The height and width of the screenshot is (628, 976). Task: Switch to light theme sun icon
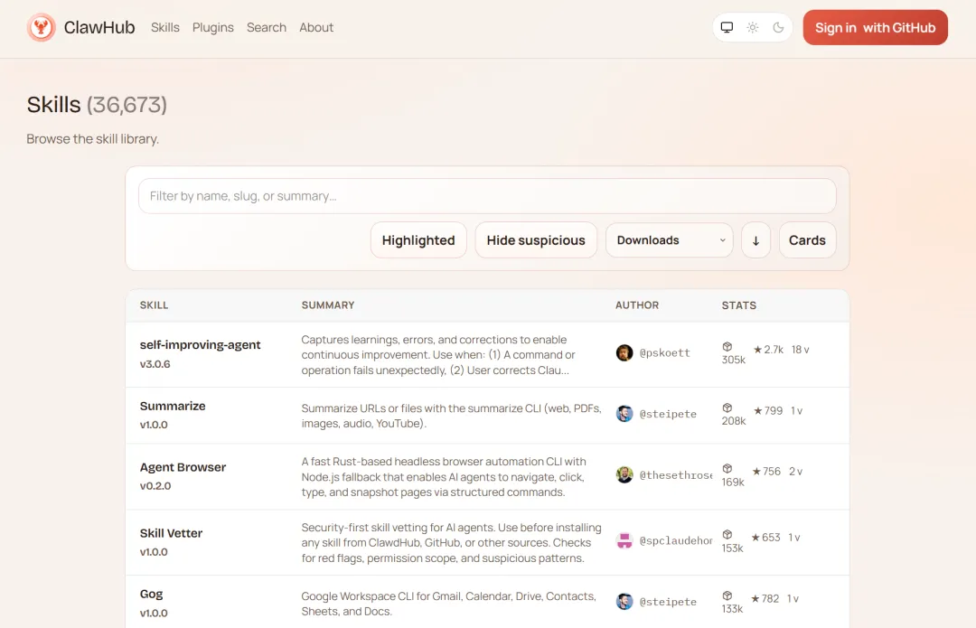tap(753, 27)
